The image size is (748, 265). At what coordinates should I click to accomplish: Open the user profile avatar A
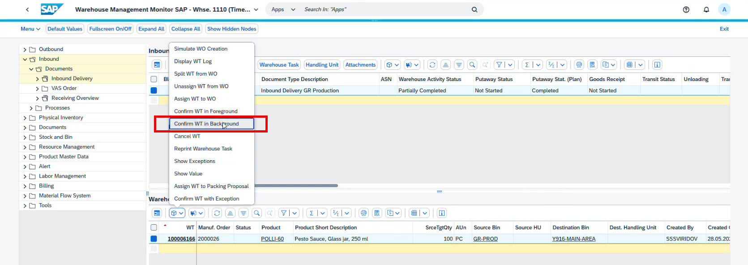tap(724, 9)
